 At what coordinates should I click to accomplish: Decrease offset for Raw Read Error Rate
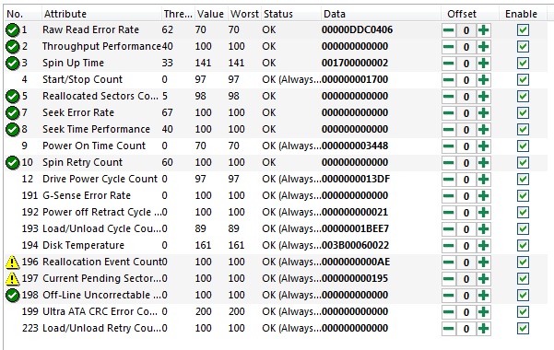449,30
